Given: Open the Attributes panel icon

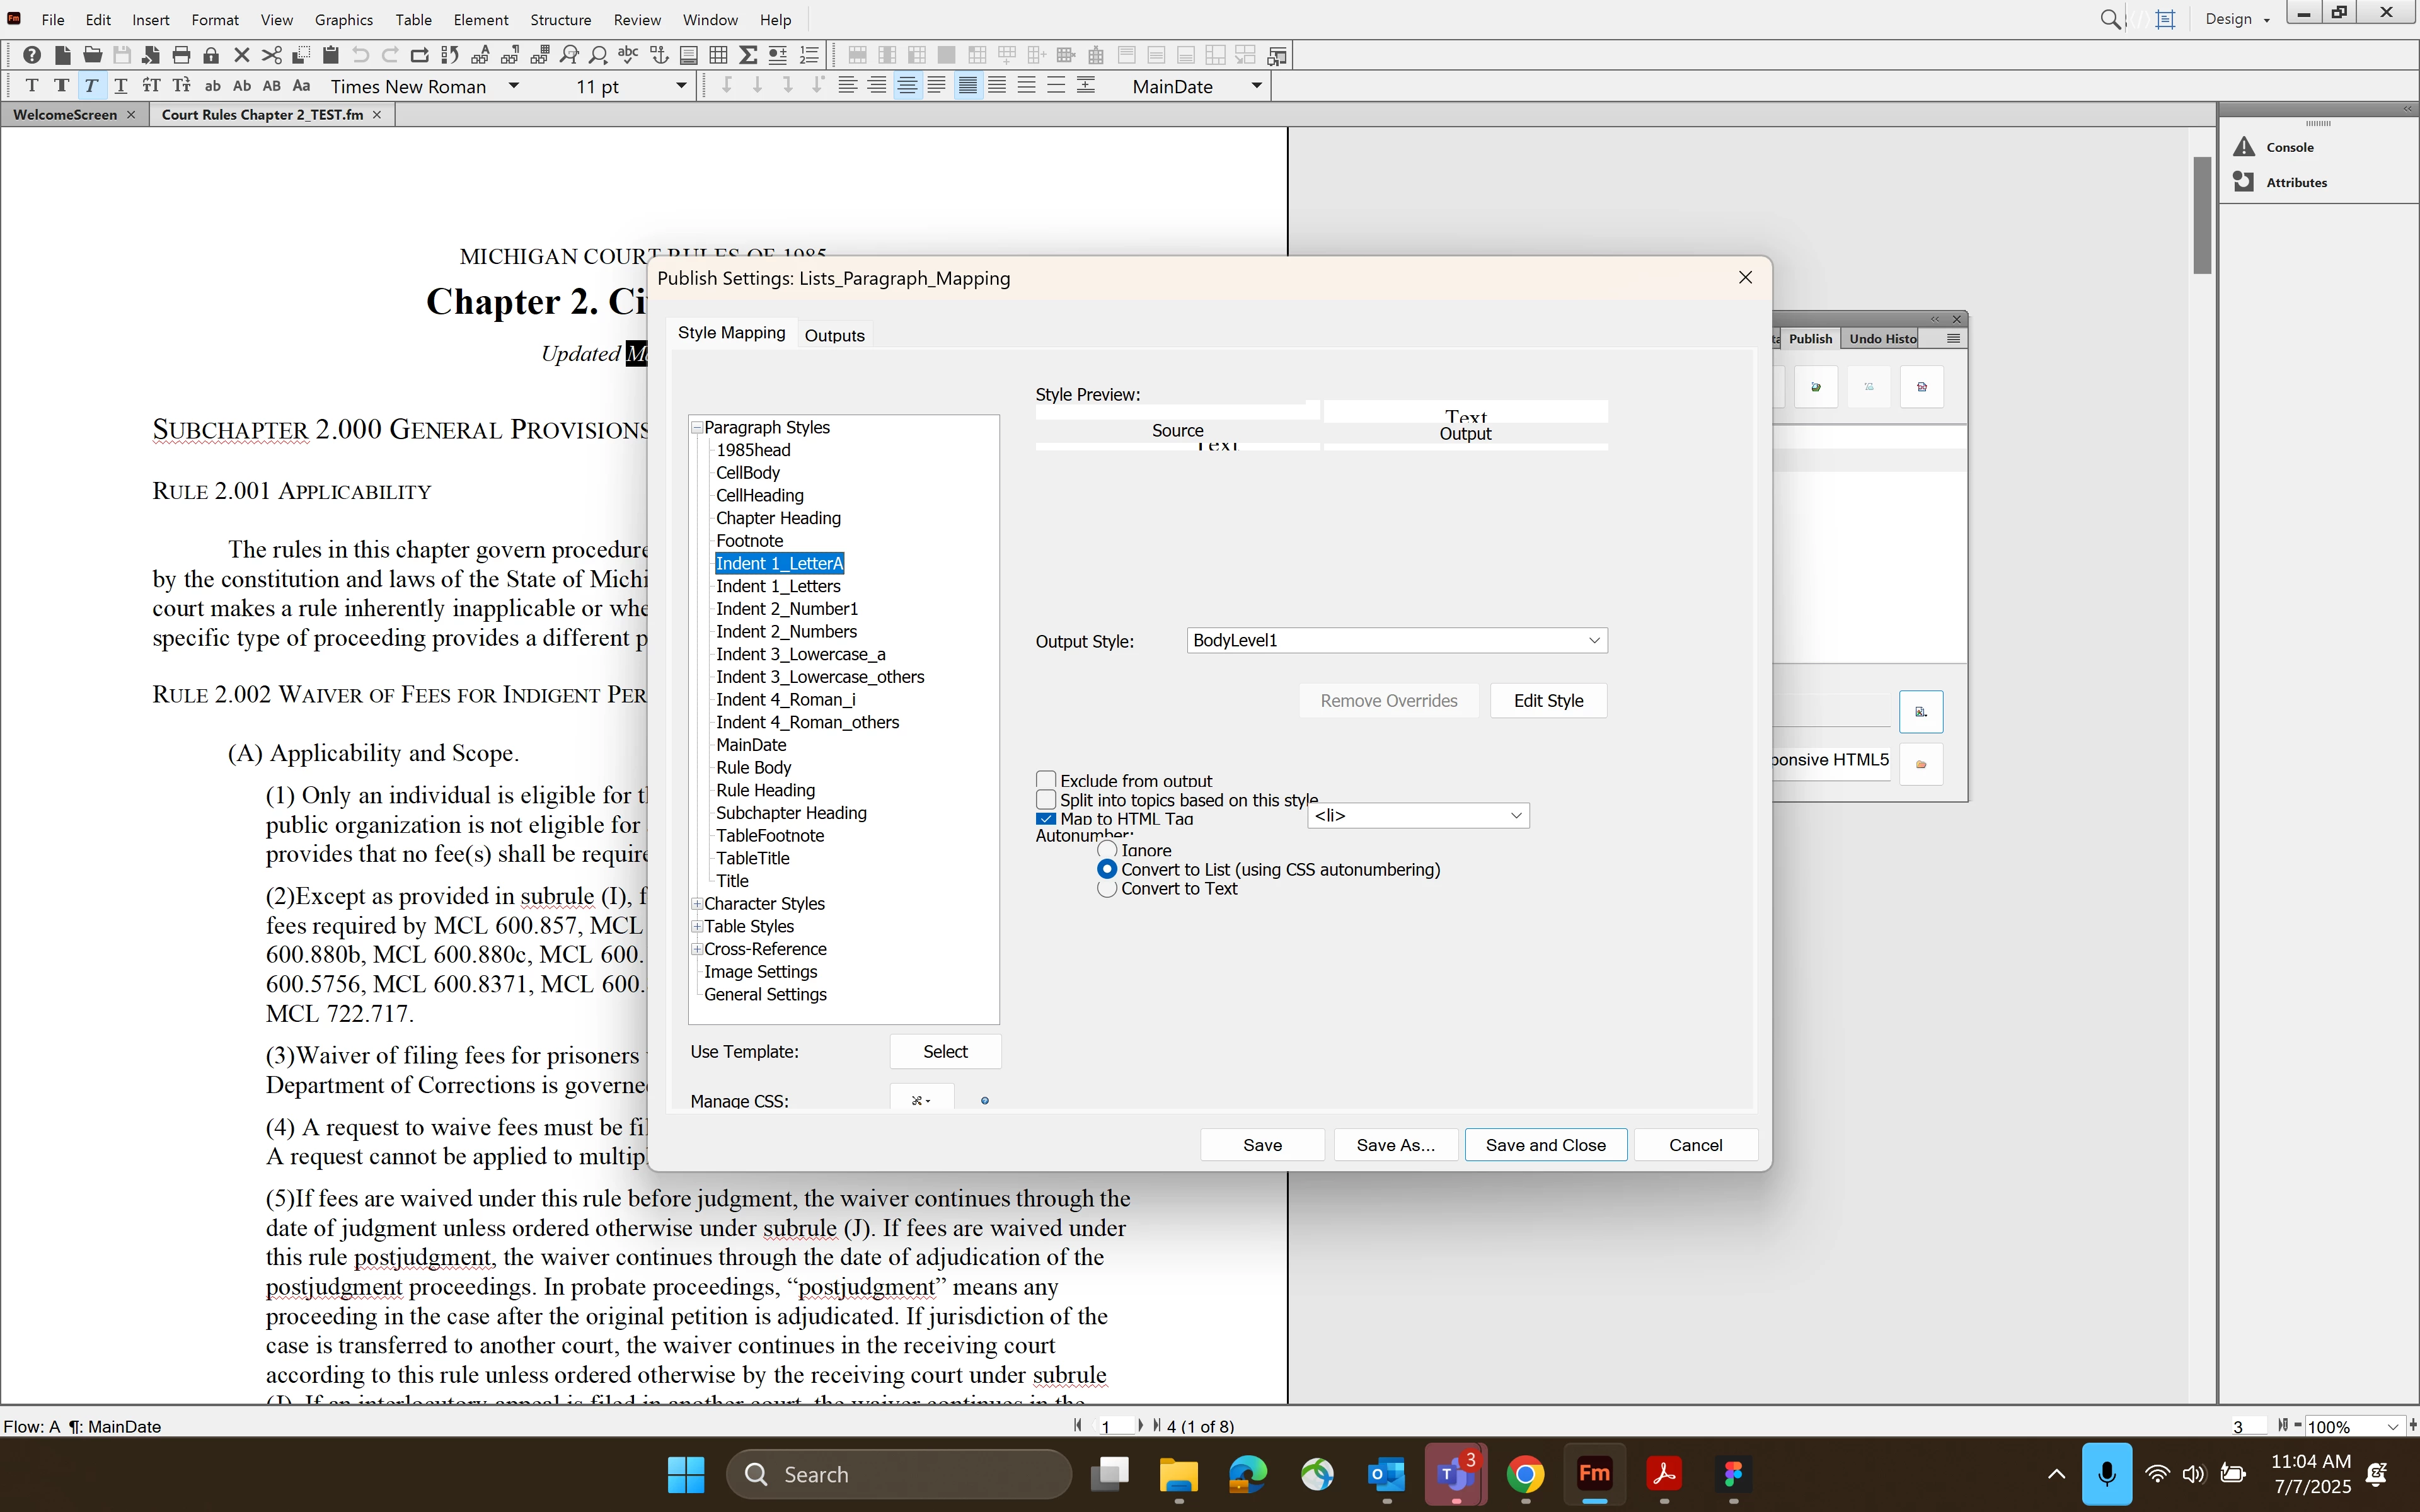Looking at the screenshot, I should (2245, 182).
